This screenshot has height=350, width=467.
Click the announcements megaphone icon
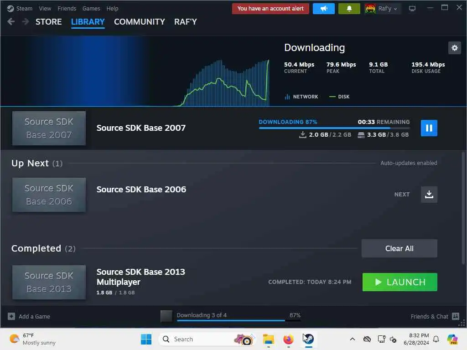tap(324, 9)
